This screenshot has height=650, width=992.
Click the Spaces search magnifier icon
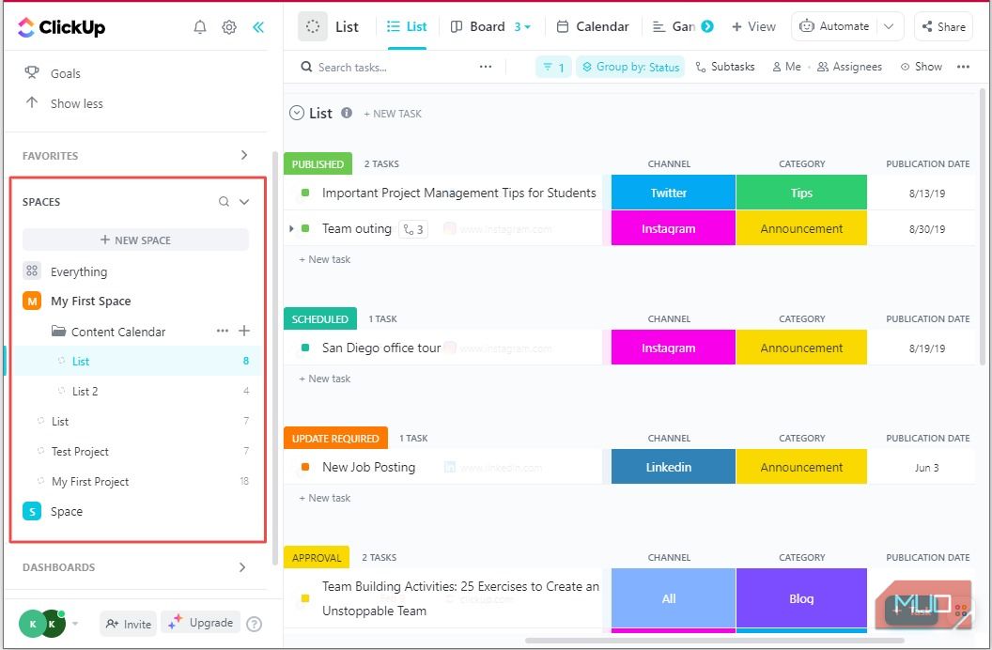[224, 201]
